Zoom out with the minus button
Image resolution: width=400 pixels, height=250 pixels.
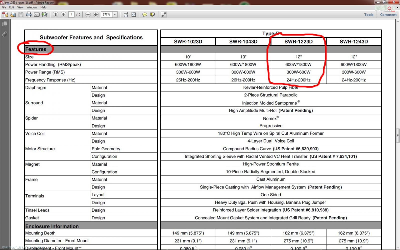88,14
